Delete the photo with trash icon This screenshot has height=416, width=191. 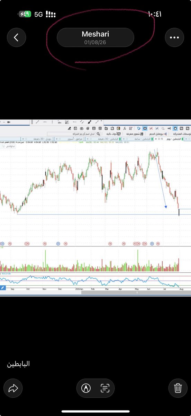click(x=178, y=388)
